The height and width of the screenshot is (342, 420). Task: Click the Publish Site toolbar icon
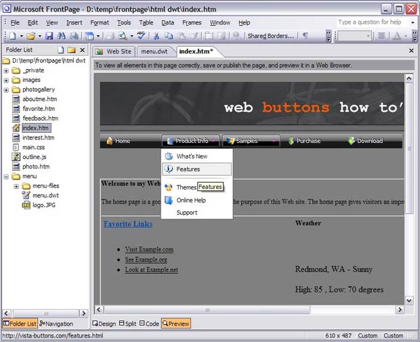(74, 36)
